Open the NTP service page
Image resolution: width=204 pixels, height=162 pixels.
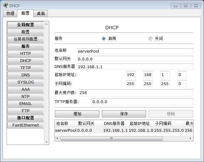(26, 96)
